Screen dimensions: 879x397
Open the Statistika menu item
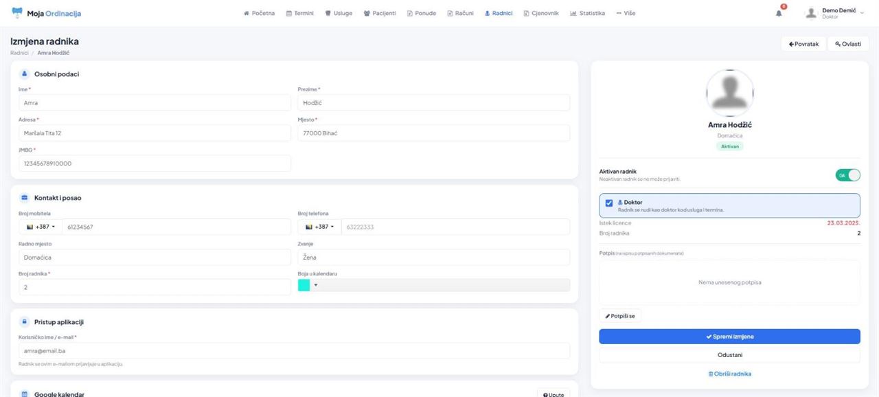pyautogui.click(x=588, y=13)
